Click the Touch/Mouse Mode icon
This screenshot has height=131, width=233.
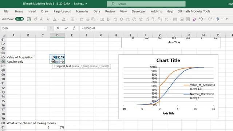pos(218,19)
